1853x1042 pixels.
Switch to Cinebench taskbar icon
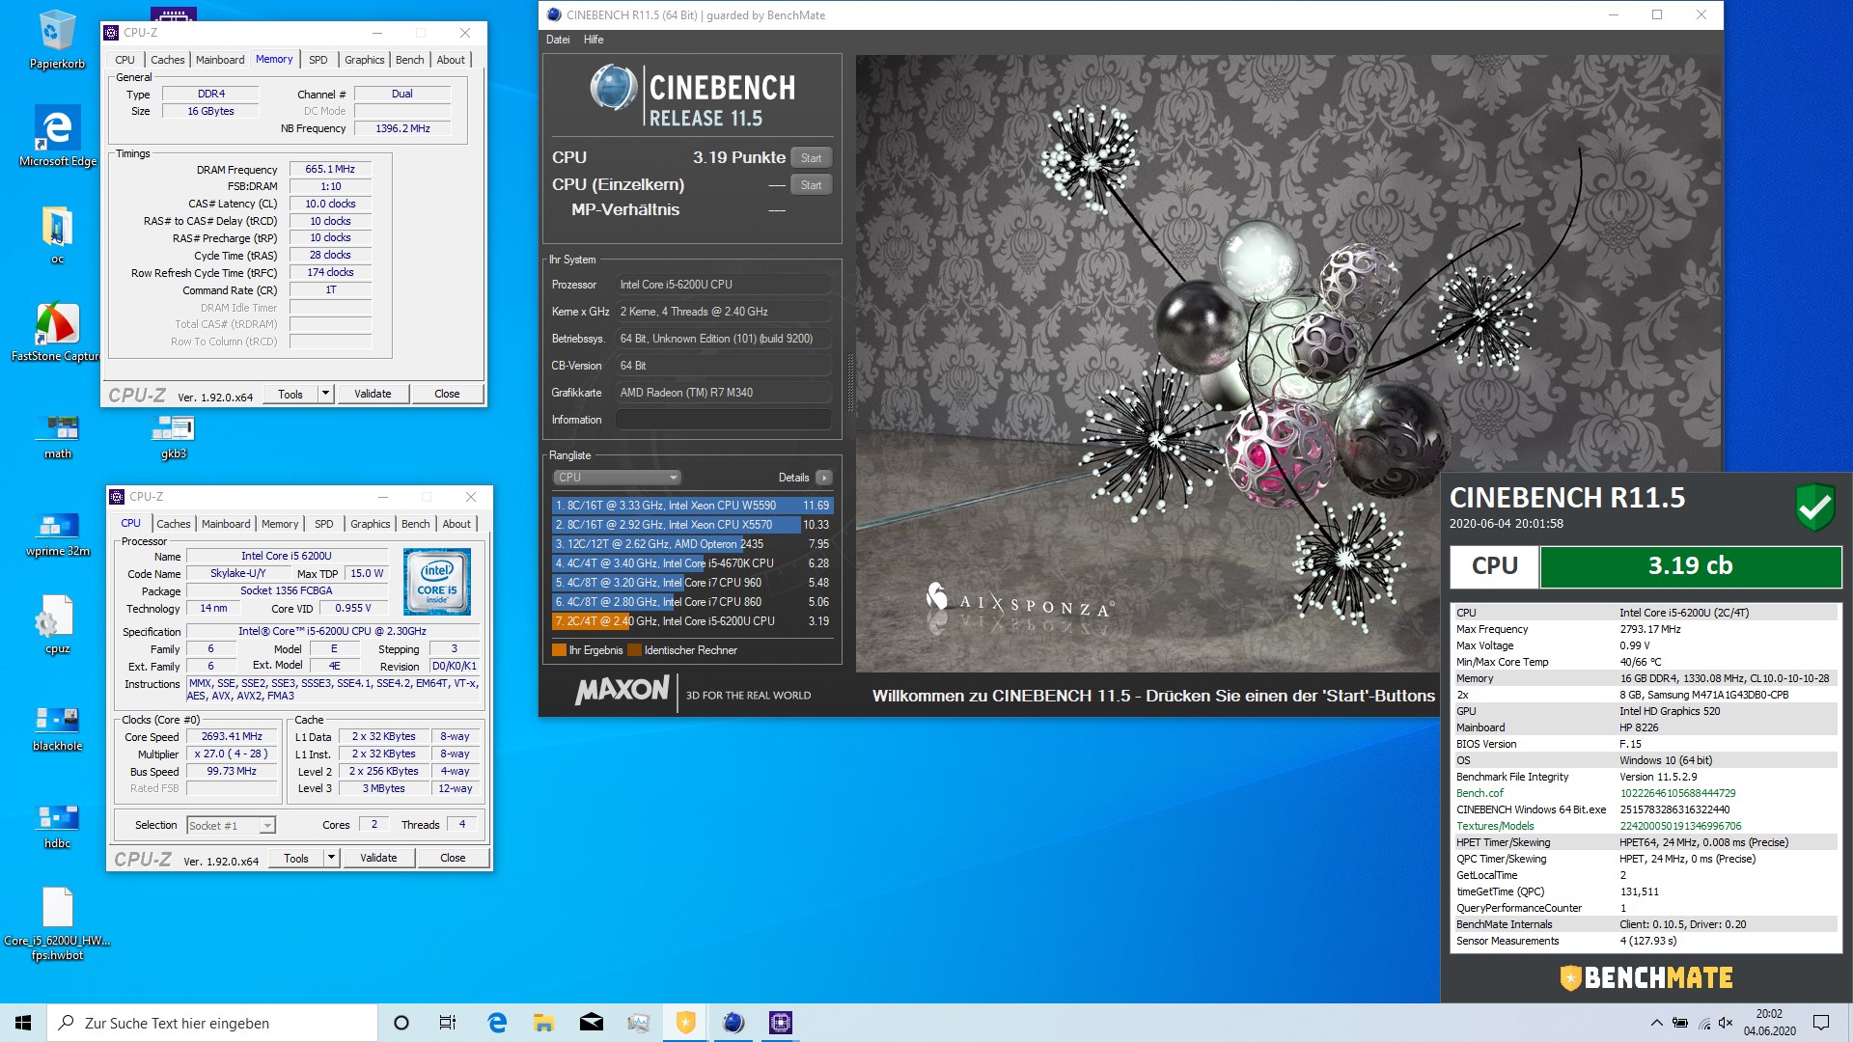click(733, 1023)
